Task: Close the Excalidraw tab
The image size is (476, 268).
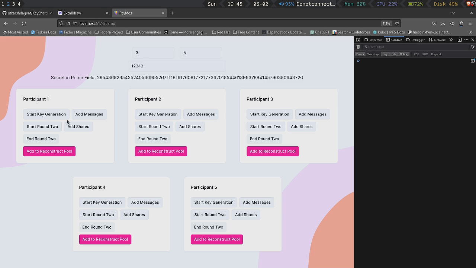Action: (107, 13)
